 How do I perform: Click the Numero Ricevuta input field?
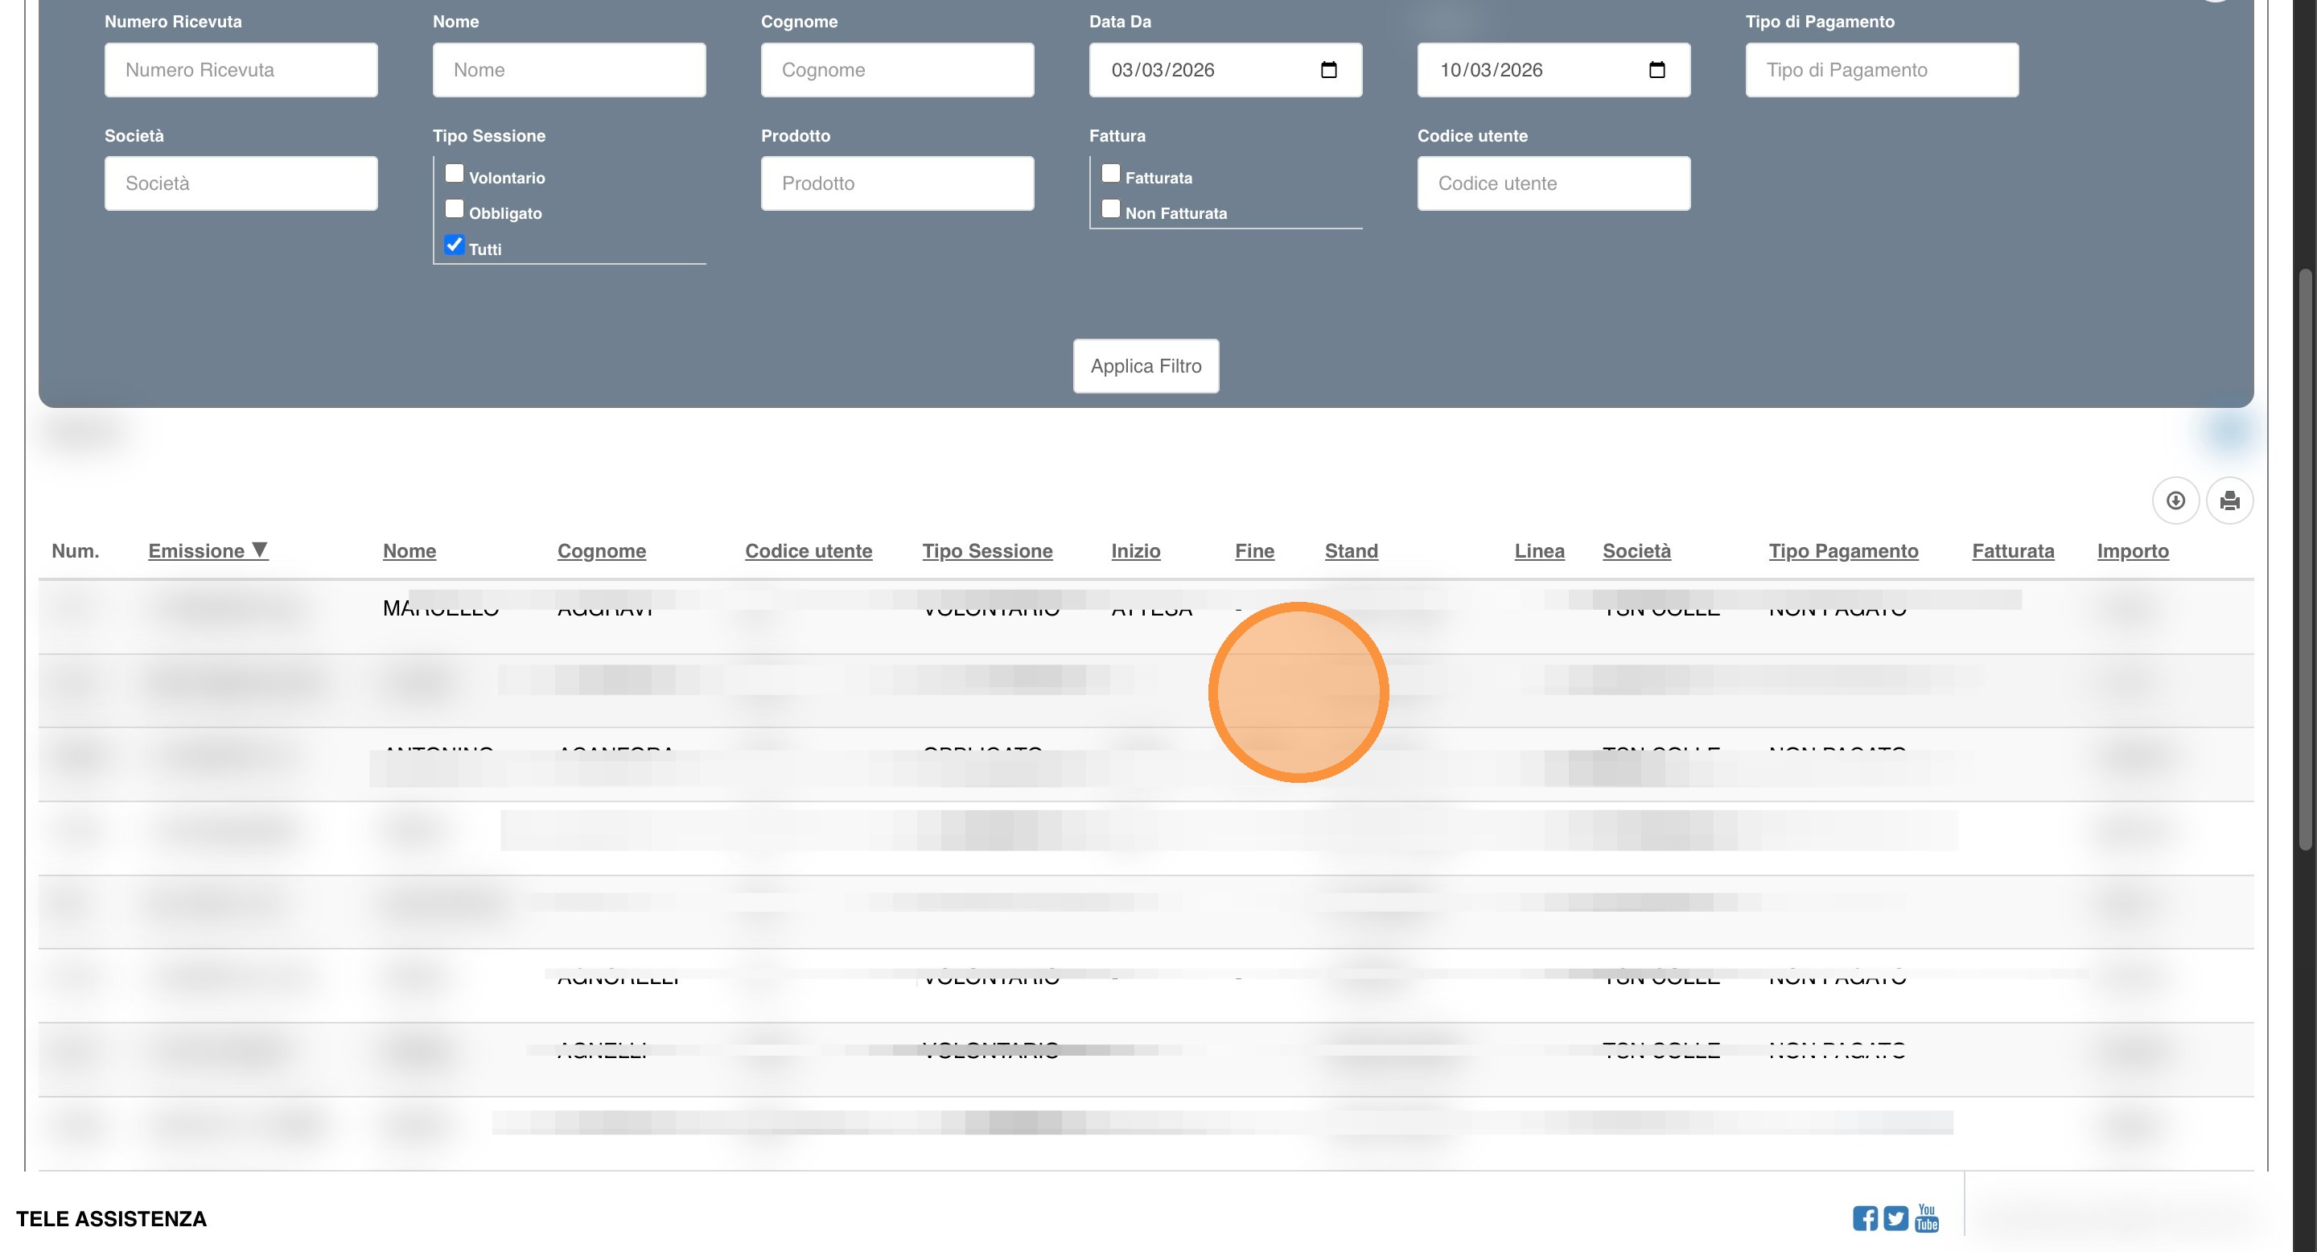(x=241, y=70)
